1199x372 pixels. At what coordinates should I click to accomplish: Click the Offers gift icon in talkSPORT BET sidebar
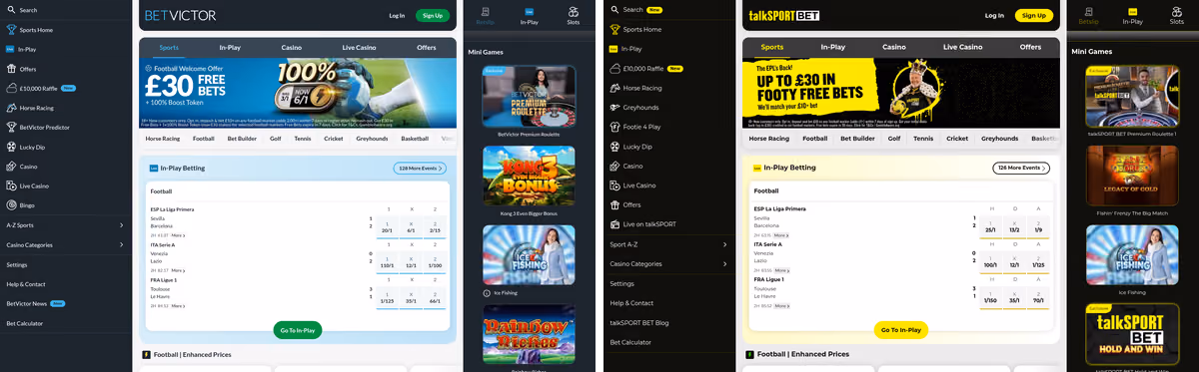tap(613, 205)
